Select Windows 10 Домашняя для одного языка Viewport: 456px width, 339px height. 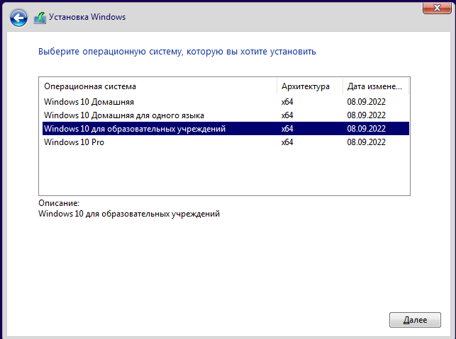coord(226,115)
